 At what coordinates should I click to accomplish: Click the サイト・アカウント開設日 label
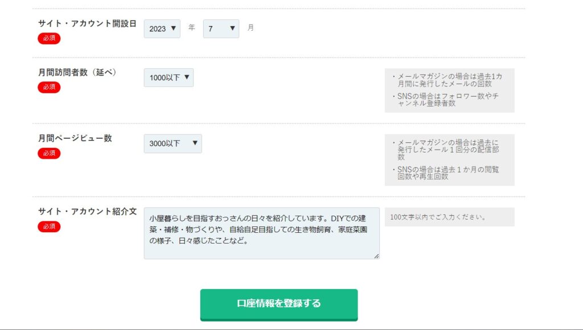[87, 23]
